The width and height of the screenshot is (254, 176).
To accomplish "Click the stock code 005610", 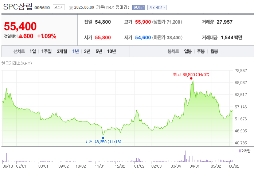I will point(42,8).
